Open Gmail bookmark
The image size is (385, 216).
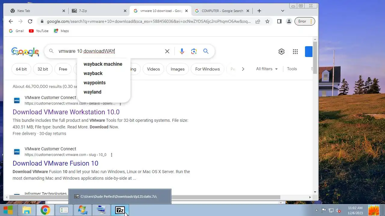point(16,31)
